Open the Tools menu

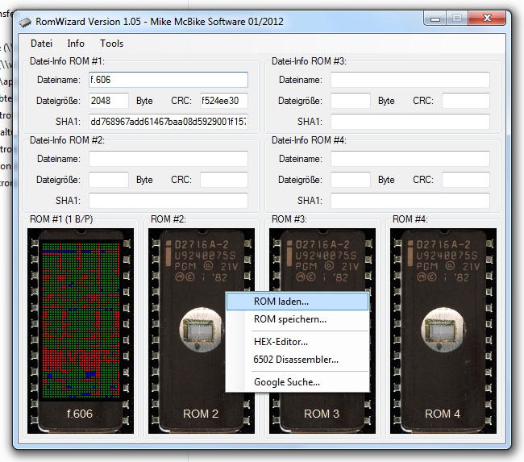coord(112,44)
